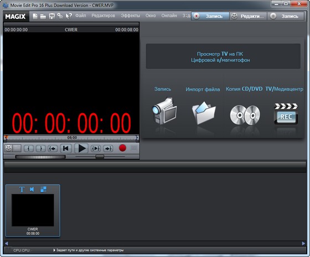Screen dimensions: 310x257
Task: Toggle movie preview mode with film reel button
Action: point(8,148)
